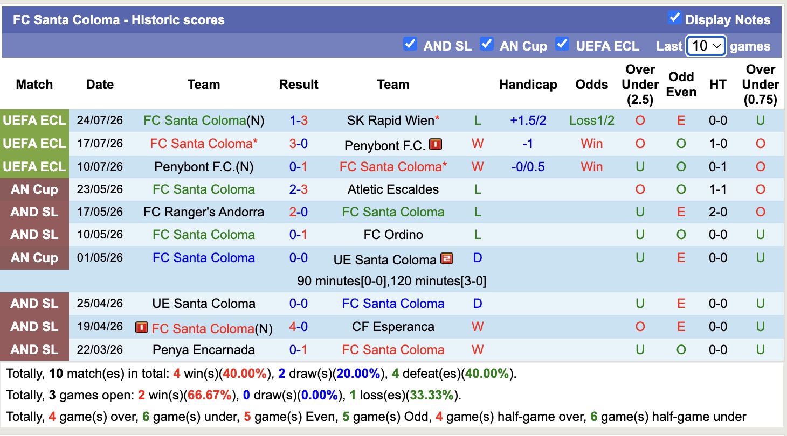Viewport: 787px width, 436px height.
Task: Open the Last 10 games dropdown
Action: pyautogui.click(x=706, y=46)
